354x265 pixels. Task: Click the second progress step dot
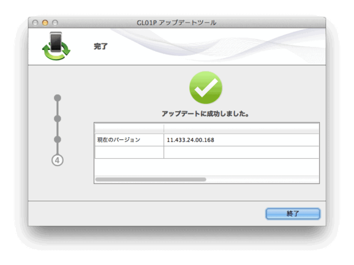[x=58, y=118]
